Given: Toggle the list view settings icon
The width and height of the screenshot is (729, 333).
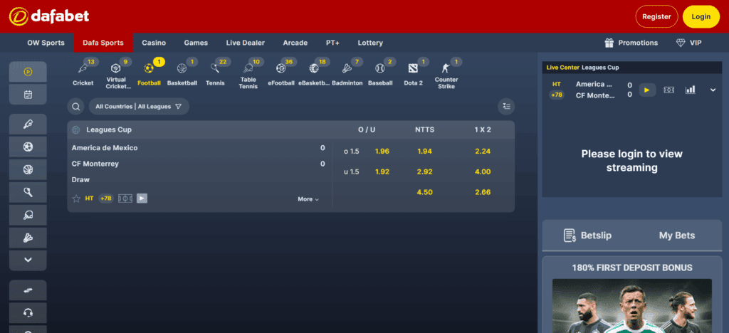Looking at the screenshot, I should pyautogui.click(x=506, y=106).
